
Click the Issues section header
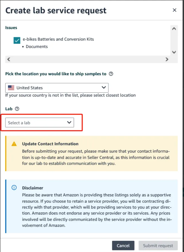(x=11, y=27)
